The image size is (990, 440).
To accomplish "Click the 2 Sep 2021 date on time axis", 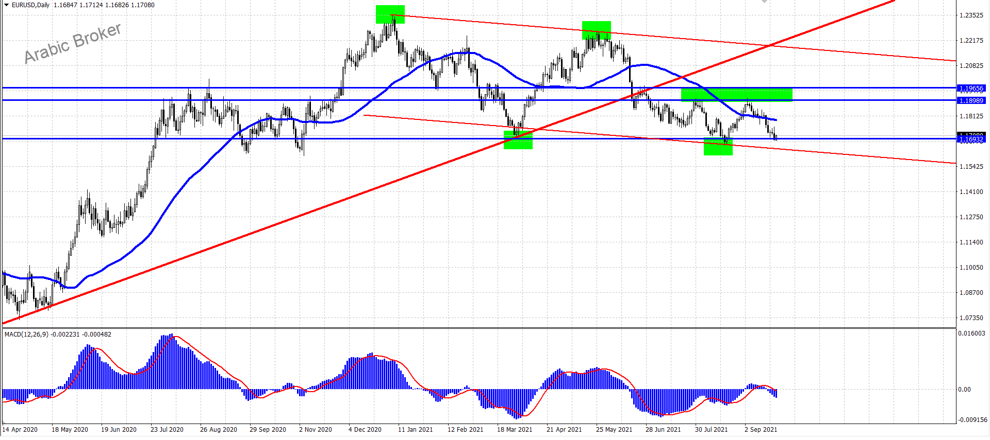I will pos(760,430).
